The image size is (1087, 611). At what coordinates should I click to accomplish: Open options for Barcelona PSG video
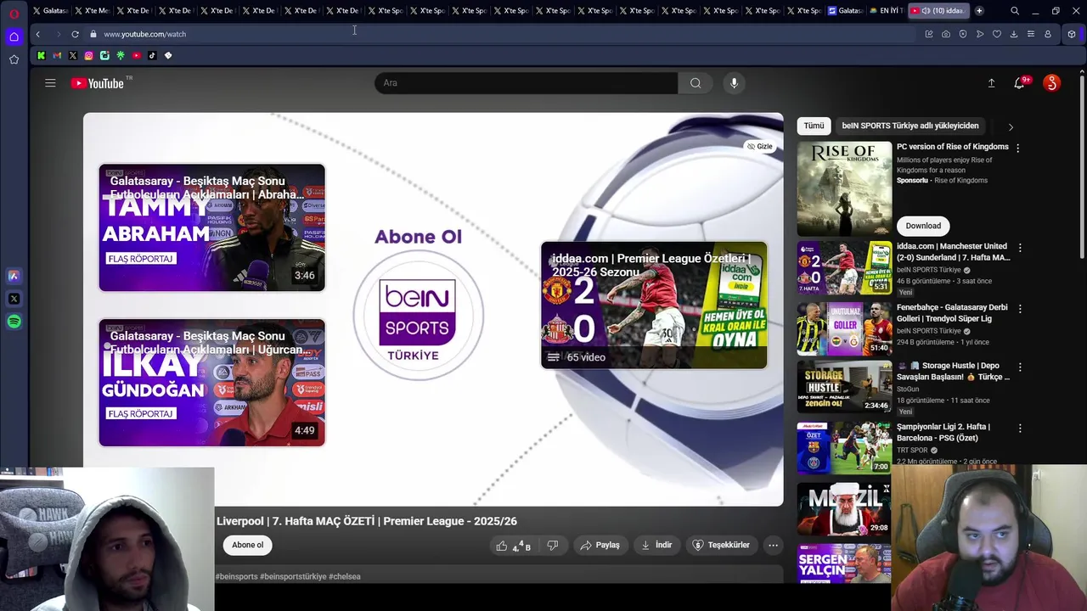pyautogui.click(x=1020, y=429)
